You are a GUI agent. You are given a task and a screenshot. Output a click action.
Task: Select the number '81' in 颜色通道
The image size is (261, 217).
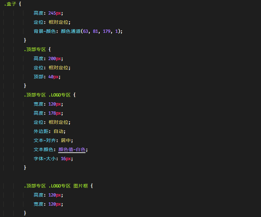(x=95, y=31)
